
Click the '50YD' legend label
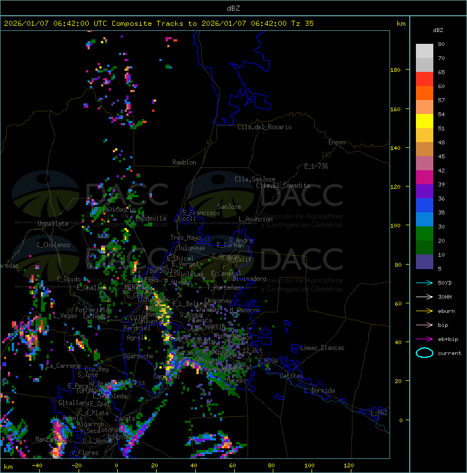tap(445, 283)
